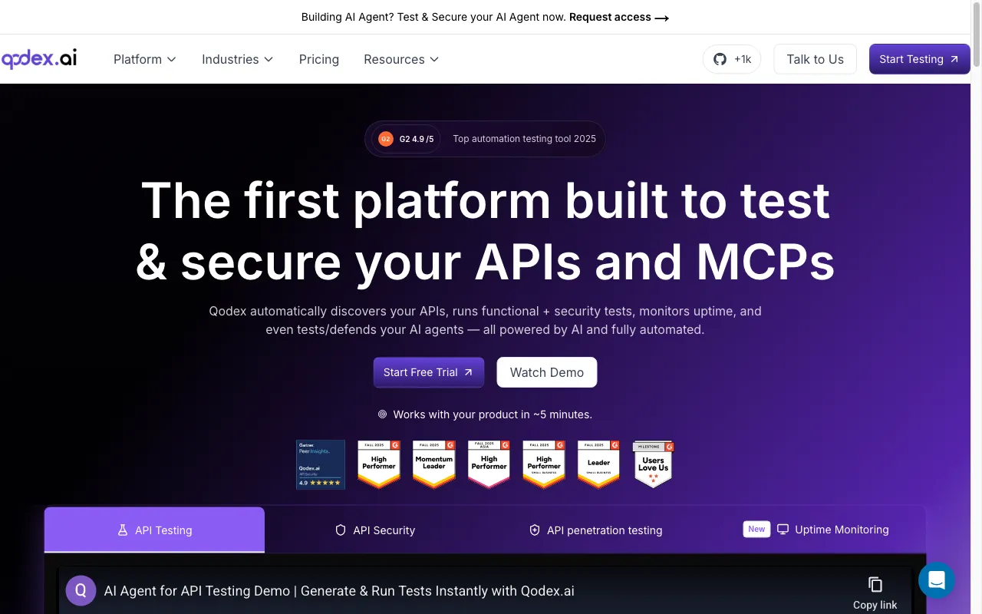Open the chat widget bubble

coord(936,580)
